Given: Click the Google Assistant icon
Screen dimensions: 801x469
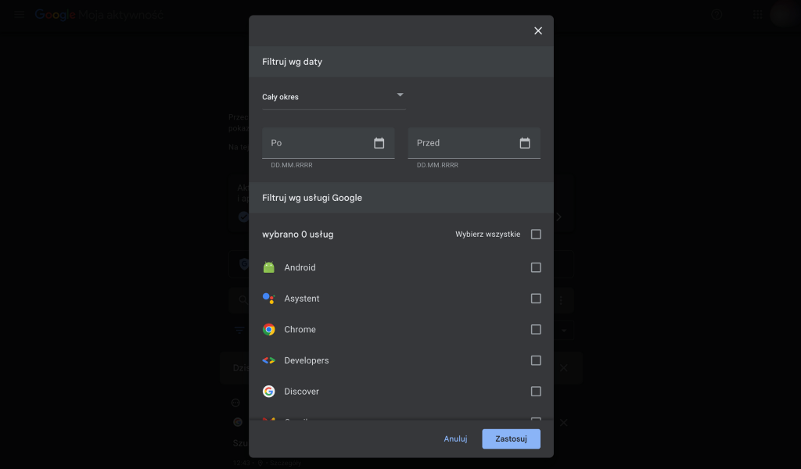Looking at the screenshot, I should click(269, 299).
